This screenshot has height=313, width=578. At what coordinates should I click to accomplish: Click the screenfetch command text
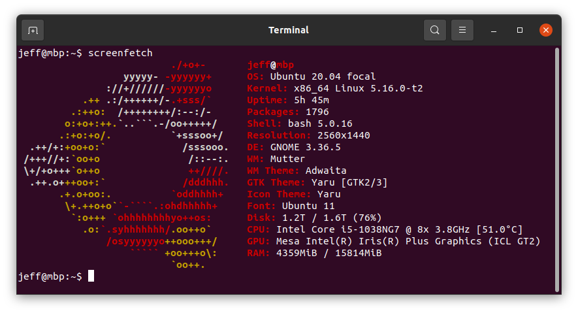120,53
